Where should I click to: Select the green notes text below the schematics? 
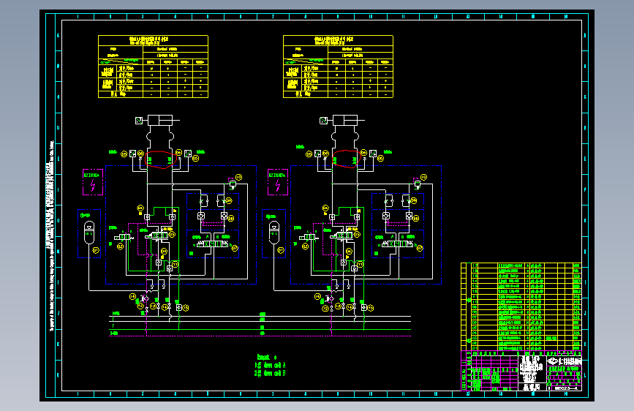271,365
